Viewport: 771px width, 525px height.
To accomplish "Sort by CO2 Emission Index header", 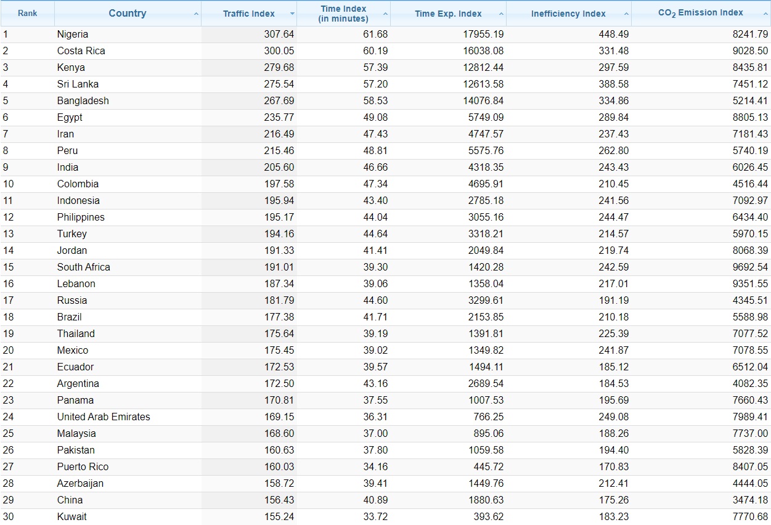I will point(701,13).
